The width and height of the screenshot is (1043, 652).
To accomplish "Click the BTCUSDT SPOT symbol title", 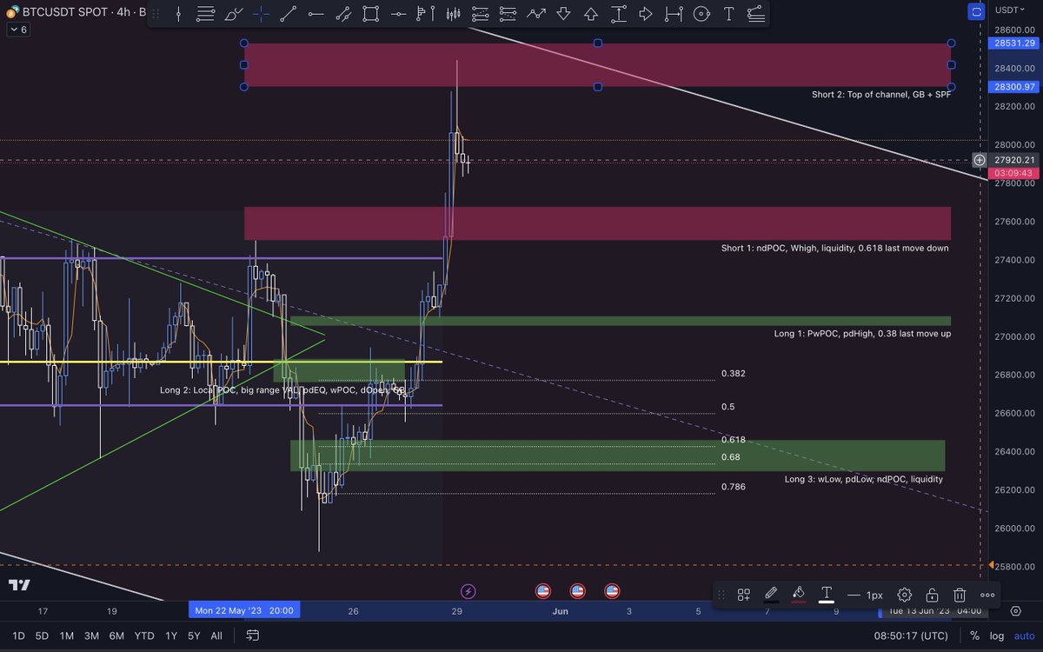I will 66,11.
